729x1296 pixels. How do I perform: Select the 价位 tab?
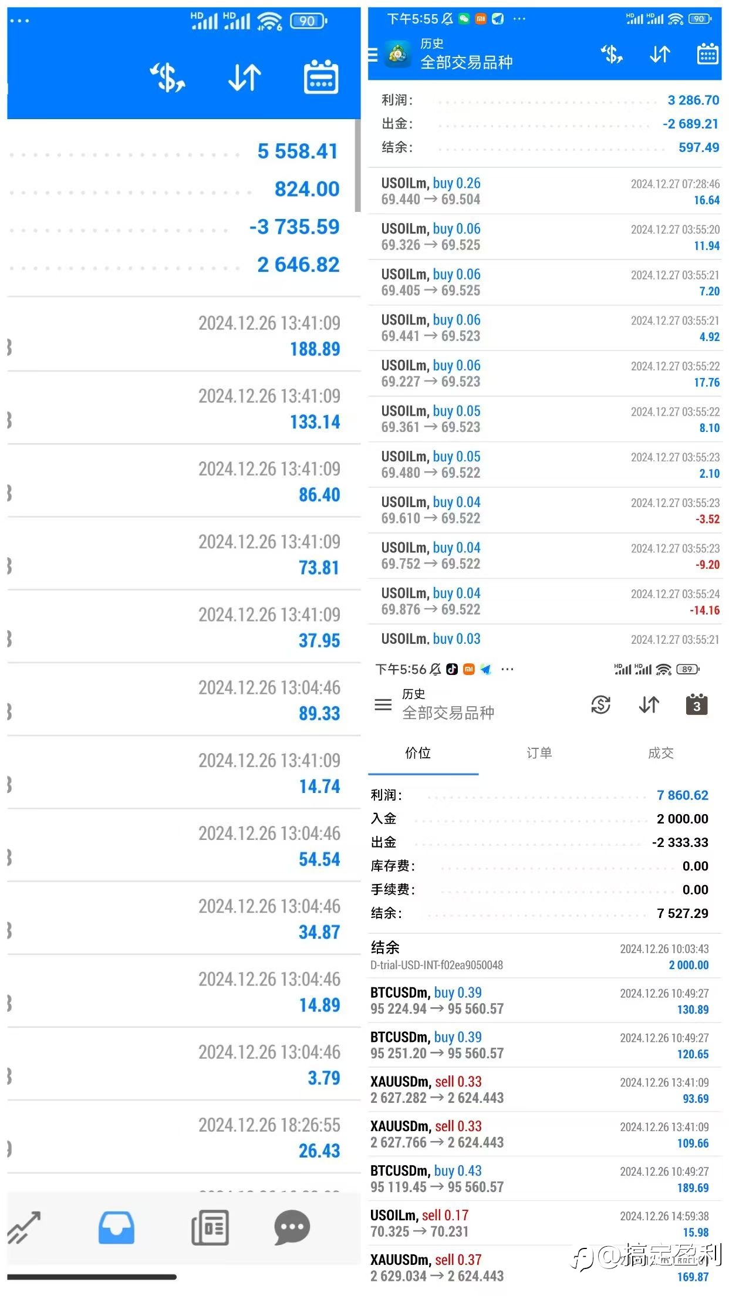click(418, 753)
